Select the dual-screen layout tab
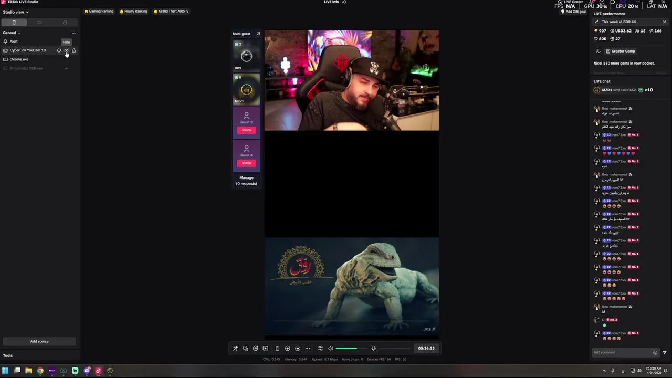The image size is (672, 378). click(x=65, y=23)
